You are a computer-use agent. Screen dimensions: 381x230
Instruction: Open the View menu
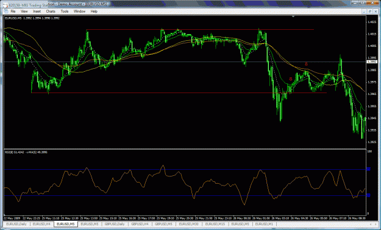click(x=24, y=12)
